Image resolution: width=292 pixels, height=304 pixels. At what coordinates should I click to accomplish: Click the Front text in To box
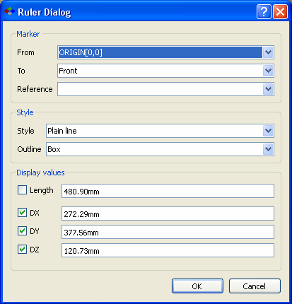tap(68, 71)
